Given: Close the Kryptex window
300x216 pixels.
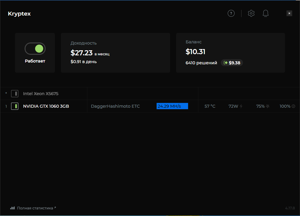Looking at the screenshot, I should [x=289, y=13].
